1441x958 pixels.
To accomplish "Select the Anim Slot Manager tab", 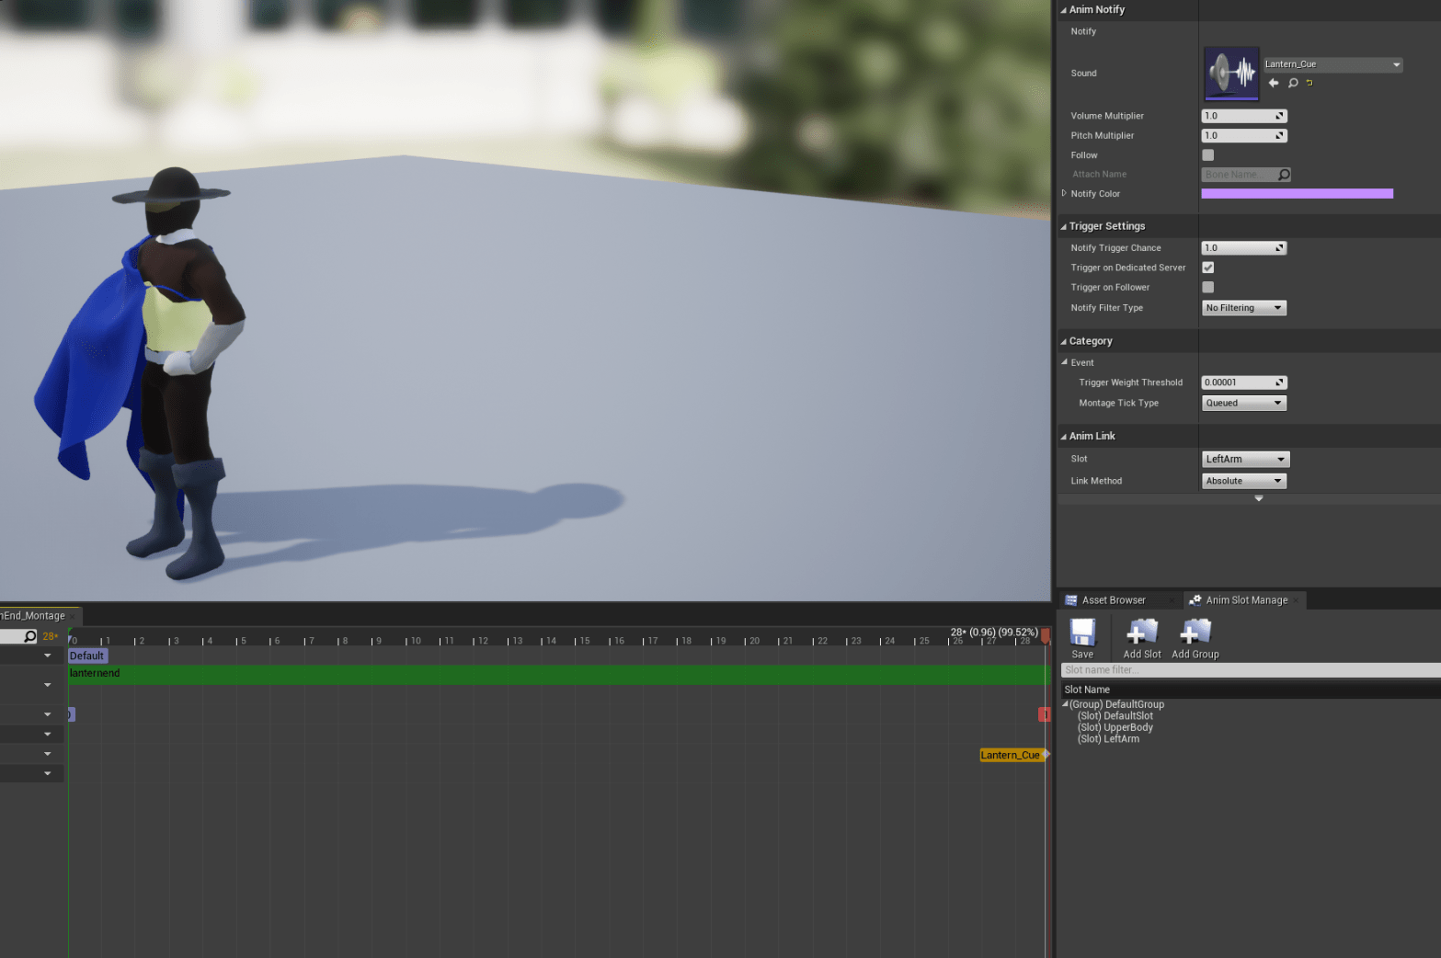I will coord(1246,600).
